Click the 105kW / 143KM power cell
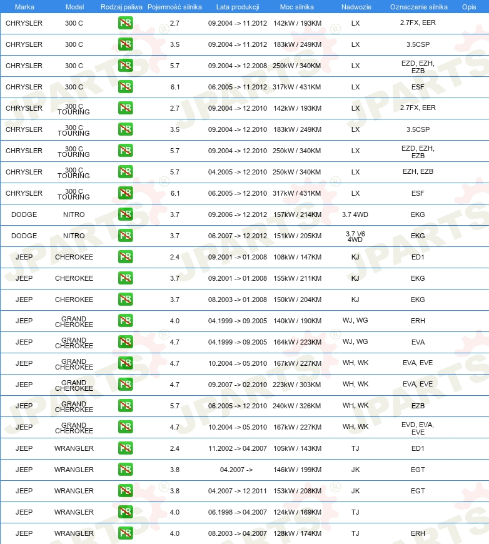This screenshot has width=489, height=544. 298,448
